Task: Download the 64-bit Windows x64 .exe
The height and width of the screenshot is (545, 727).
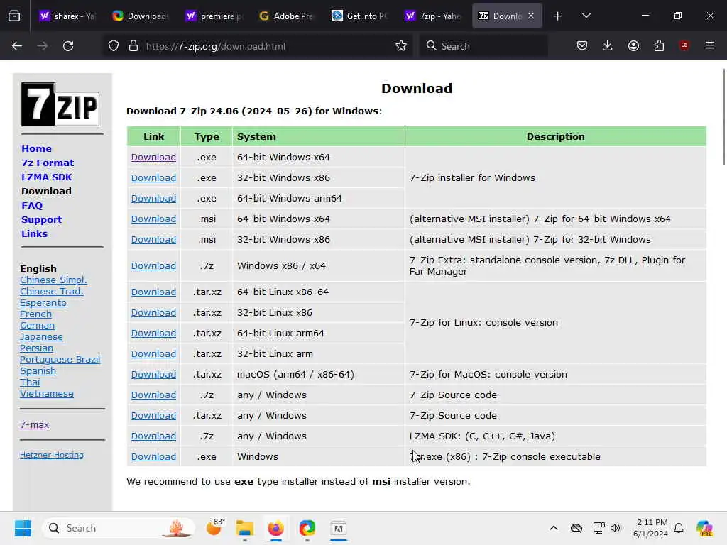Action: [153, 157]
